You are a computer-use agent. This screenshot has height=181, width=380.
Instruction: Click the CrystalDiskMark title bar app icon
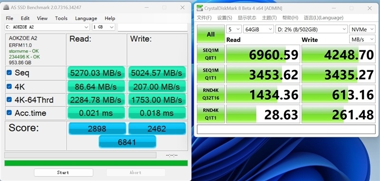[x=199, y=8]
